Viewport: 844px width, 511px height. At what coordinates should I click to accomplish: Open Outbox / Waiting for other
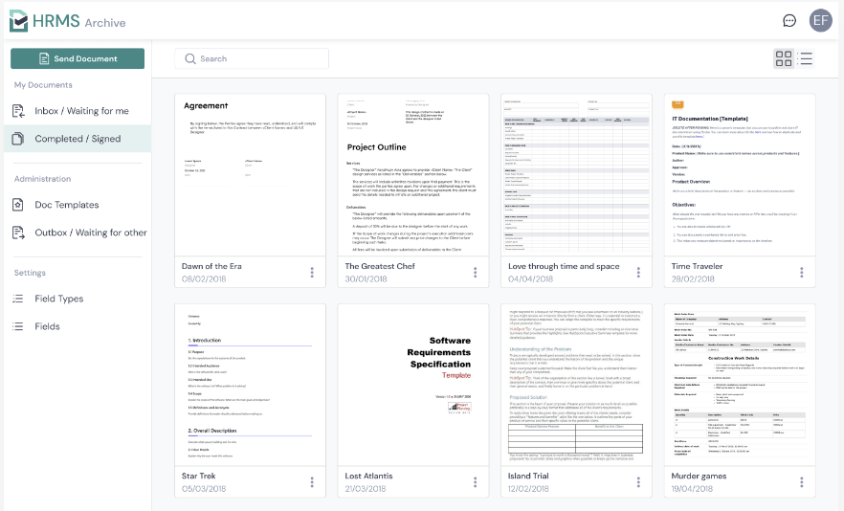(78, 233)
